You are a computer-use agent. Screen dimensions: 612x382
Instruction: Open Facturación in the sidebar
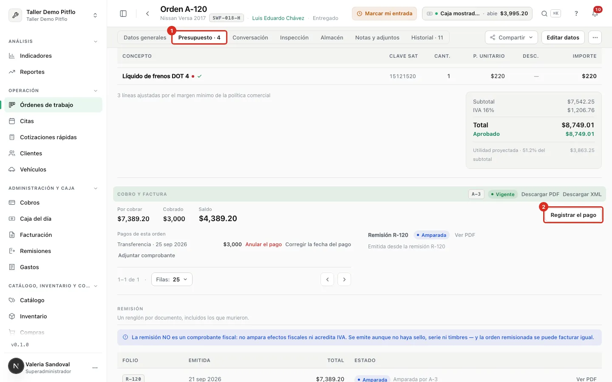36,235
